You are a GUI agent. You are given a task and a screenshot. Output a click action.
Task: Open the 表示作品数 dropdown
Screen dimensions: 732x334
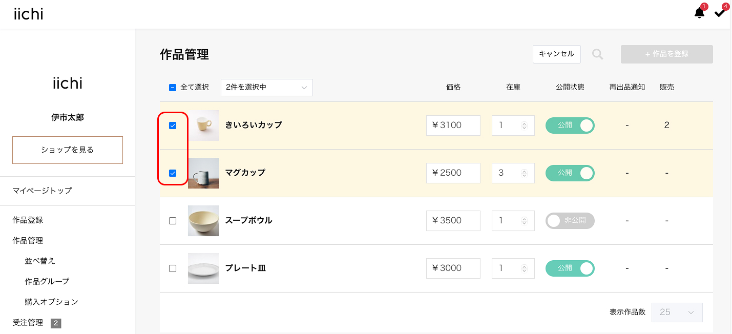[677, 312]
